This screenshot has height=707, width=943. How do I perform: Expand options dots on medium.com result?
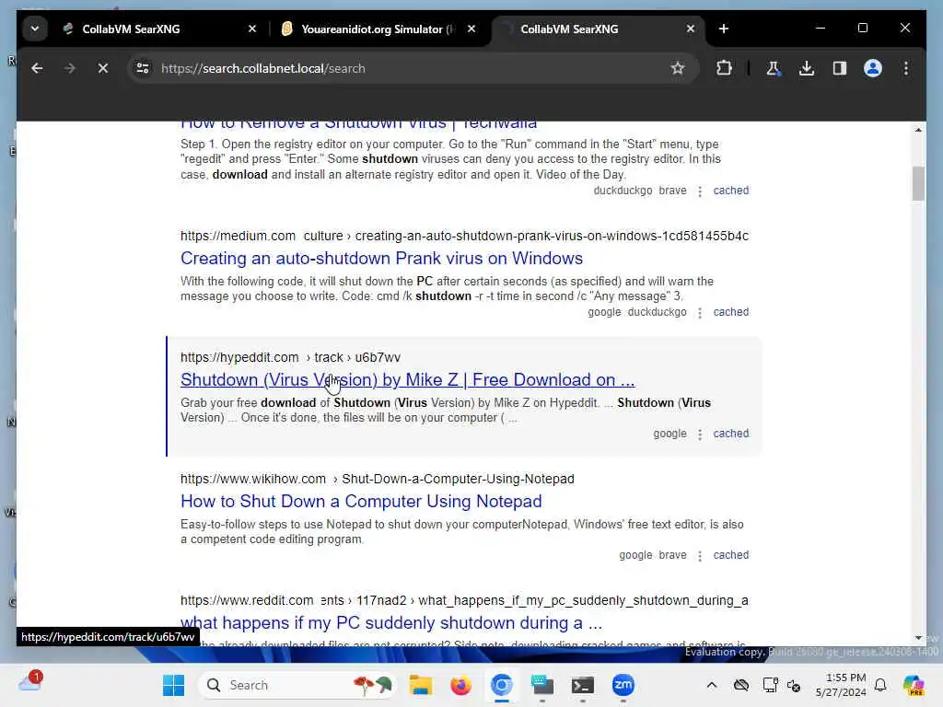[x=700, y=313]
